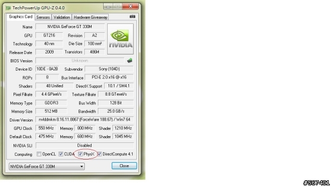Click the Bus Width 128 Bit field
This screenshot has height=187, width=333.
pyautogui.click(x=116, y=103)
